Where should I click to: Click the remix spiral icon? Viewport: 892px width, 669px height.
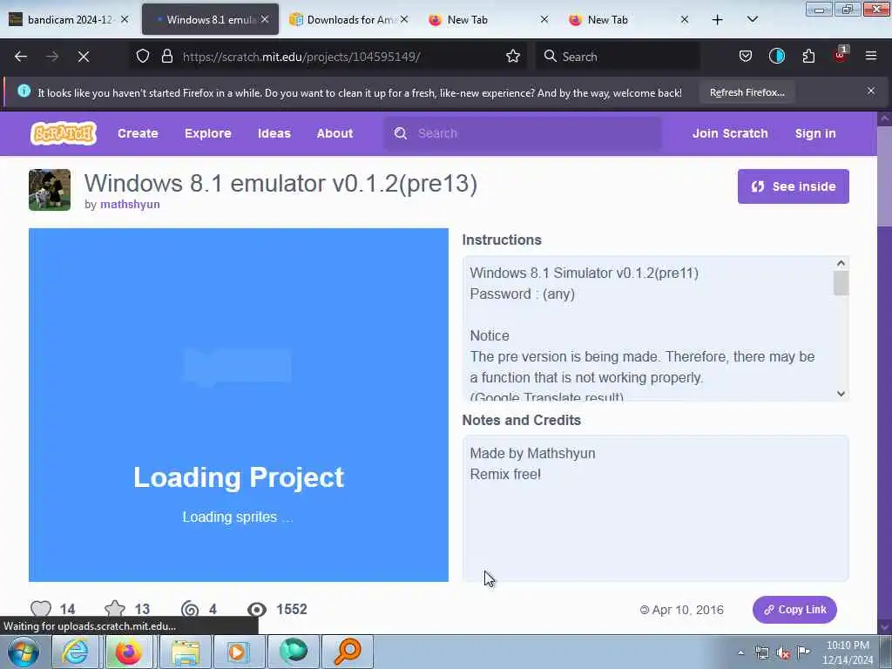(190, 609)
